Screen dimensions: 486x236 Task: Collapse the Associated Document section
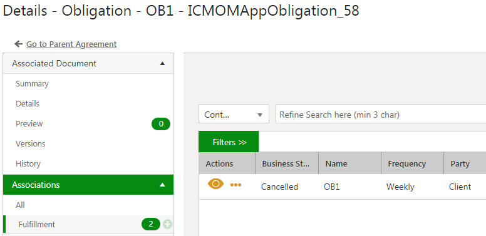162,63
